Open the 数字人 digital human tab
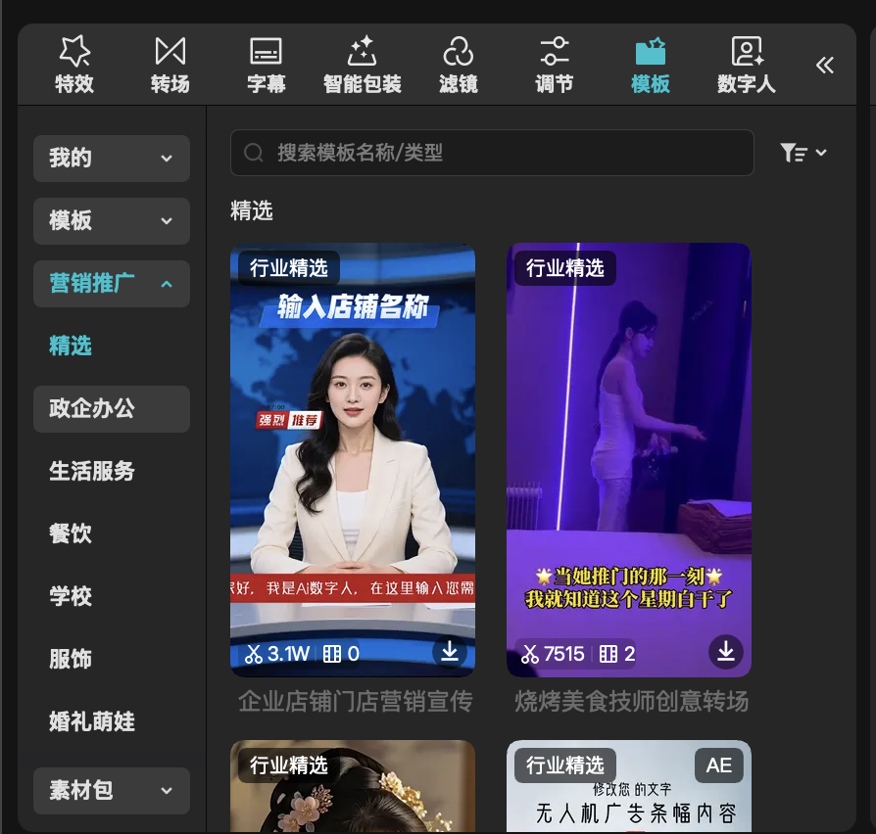The image size is (876, 834). pos(747,65)
